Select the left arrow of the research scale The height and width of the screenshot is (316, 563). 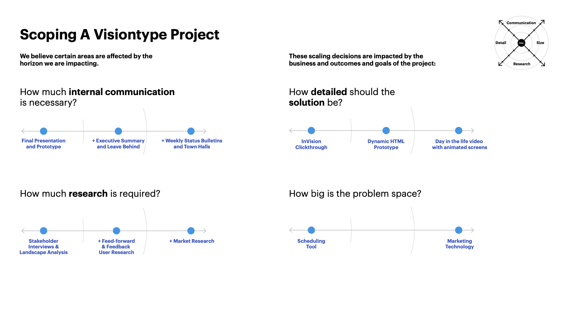(x=23, y=231)
